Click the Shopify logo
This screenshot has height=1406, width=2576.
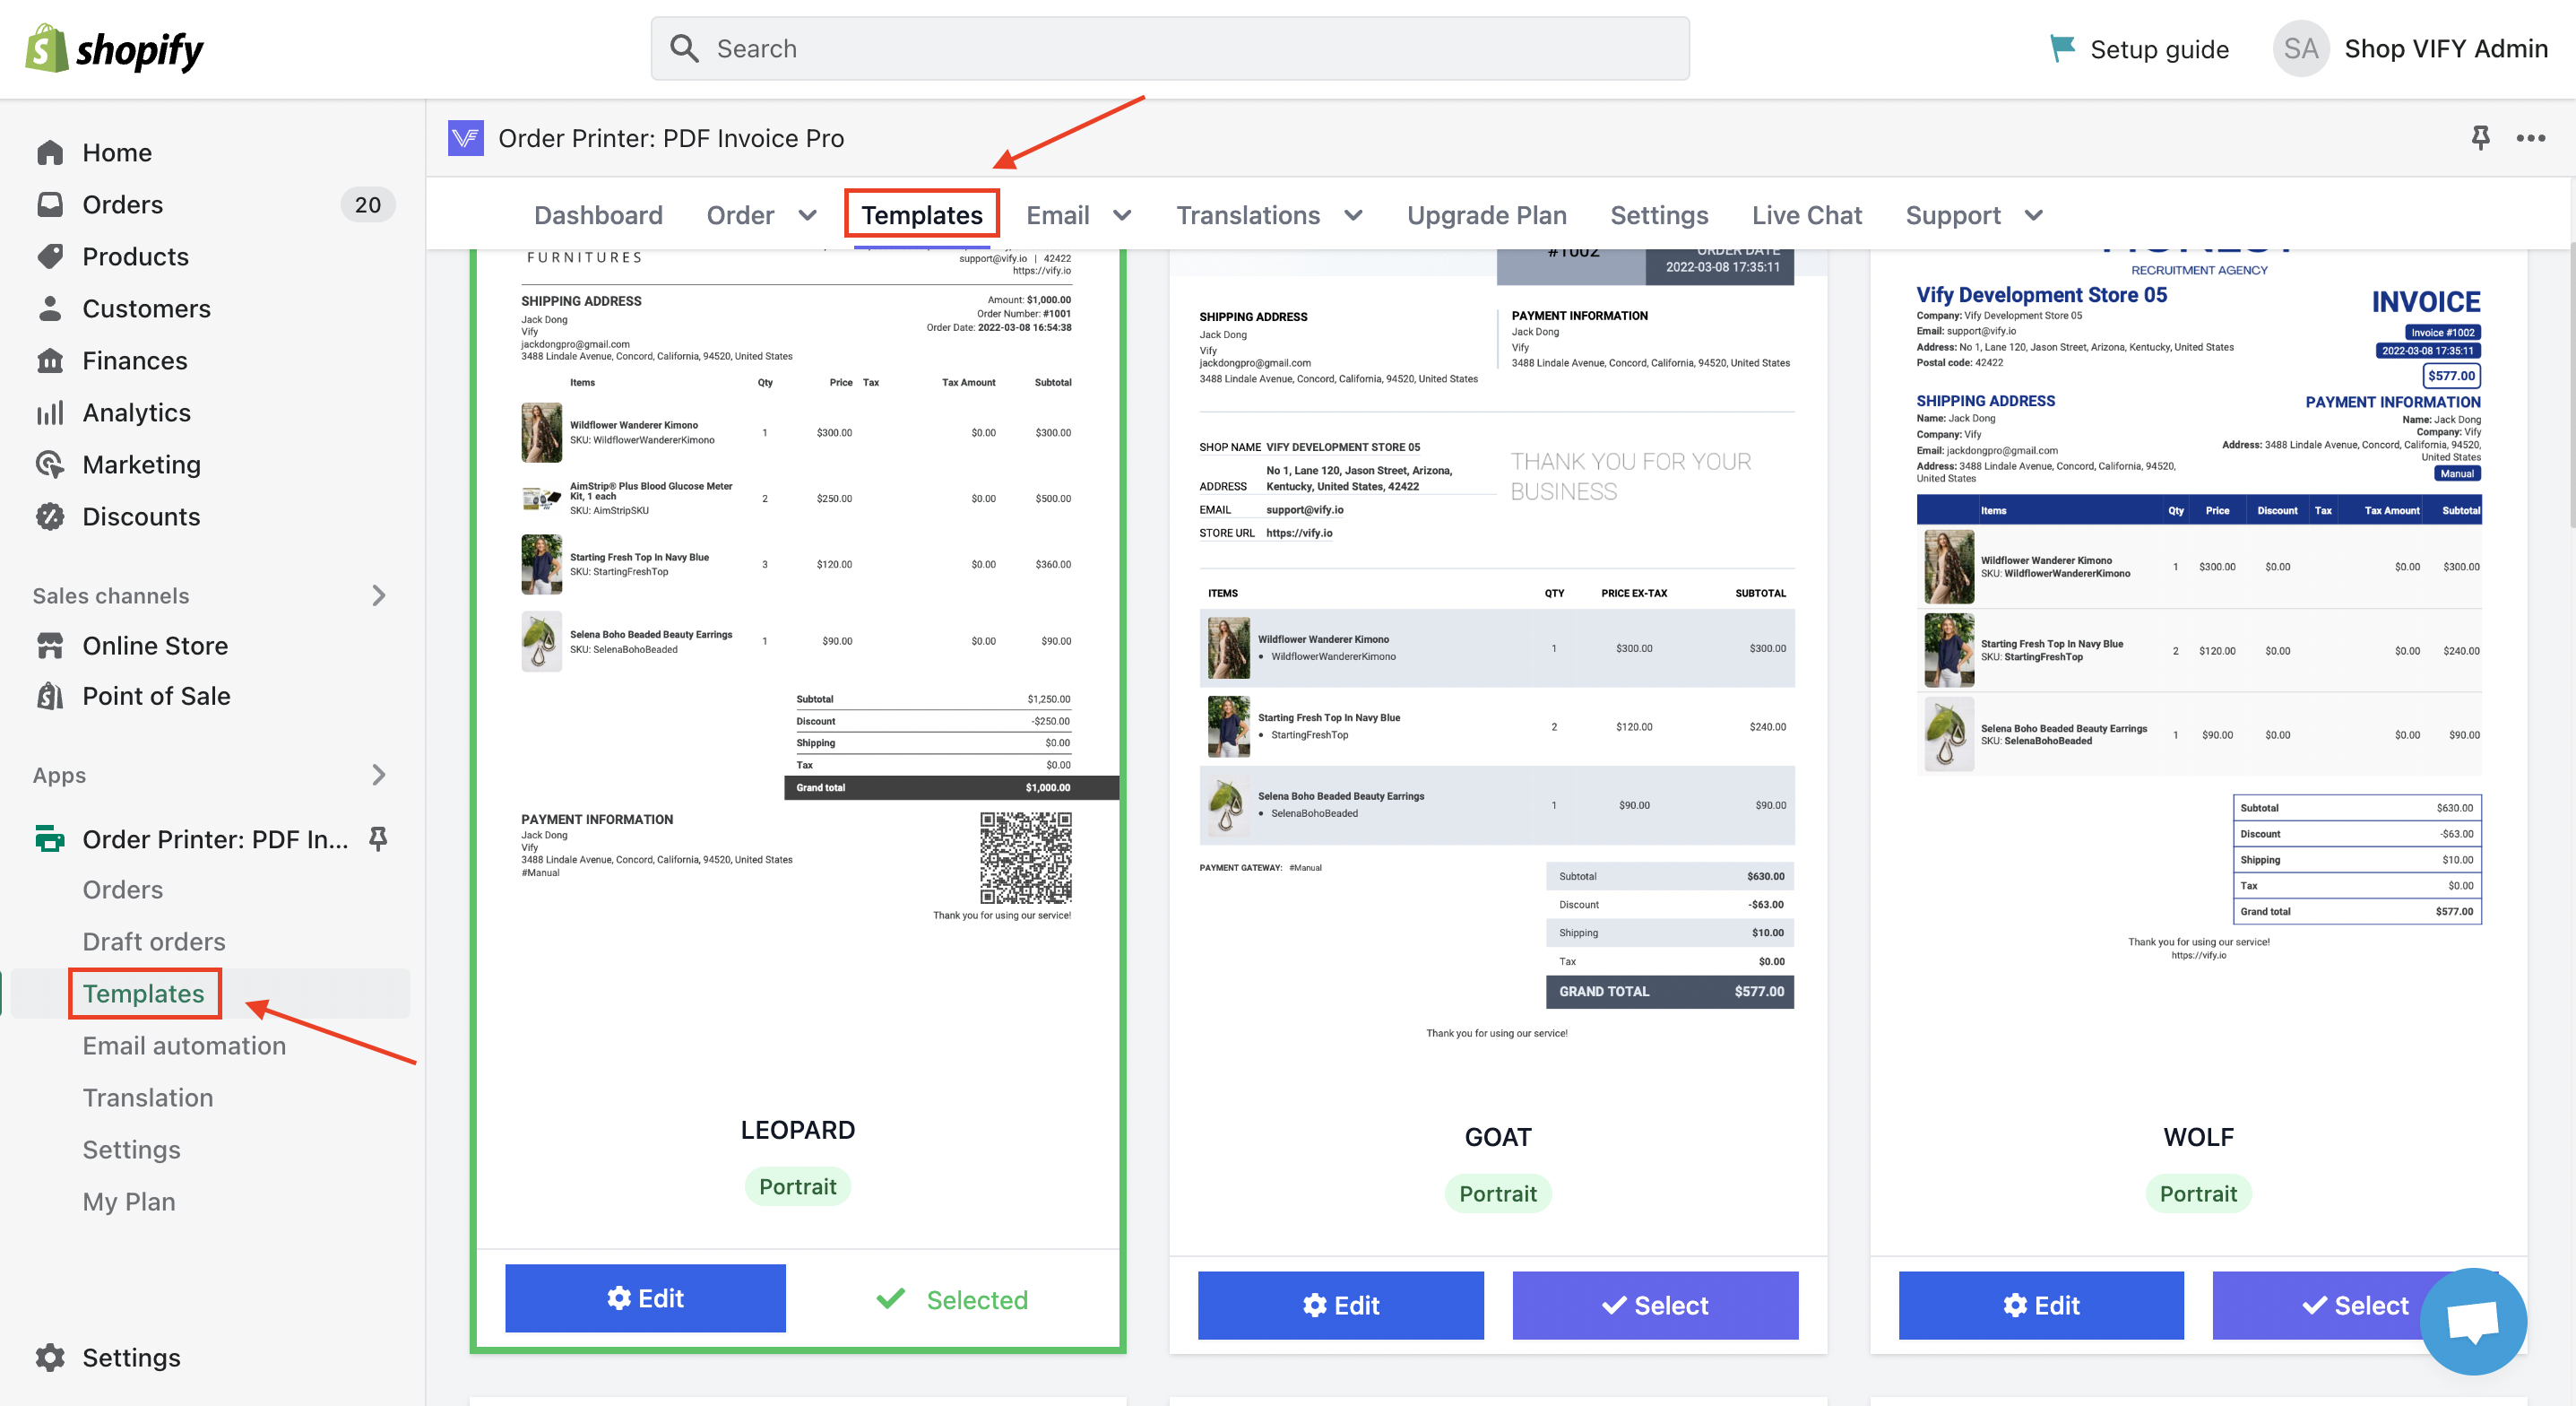tap(114, 48)
